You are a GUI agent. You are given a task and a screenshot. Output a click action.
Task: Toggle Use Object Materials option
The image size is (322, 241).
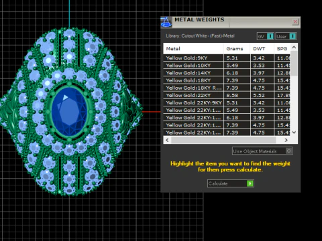262,151
